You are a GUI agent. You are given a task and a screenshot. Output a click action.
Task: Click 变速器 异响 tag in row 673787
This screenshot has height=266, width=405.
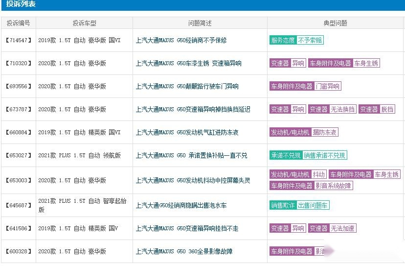click(288, 109)
